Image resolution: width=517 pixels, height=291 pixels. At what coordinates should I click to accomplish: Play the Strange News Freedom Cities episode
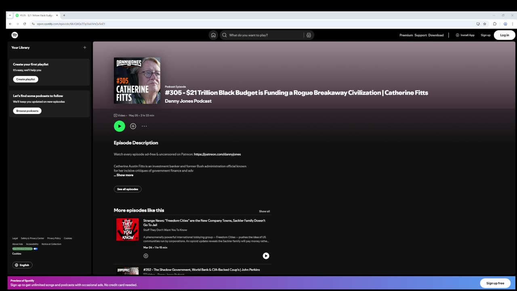[266, 256]
